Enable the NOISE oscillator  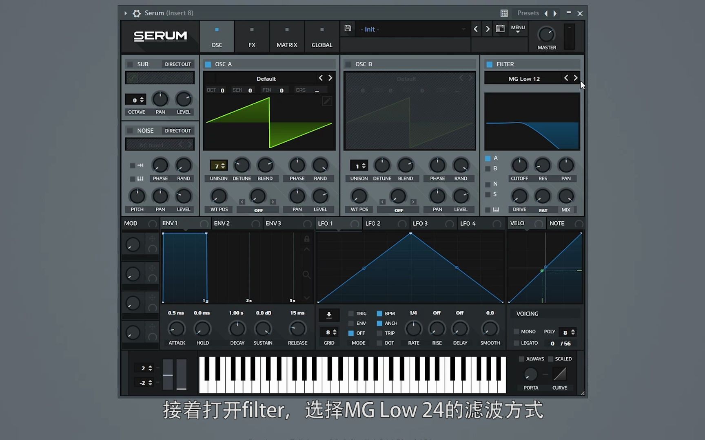tap(130, 131)
